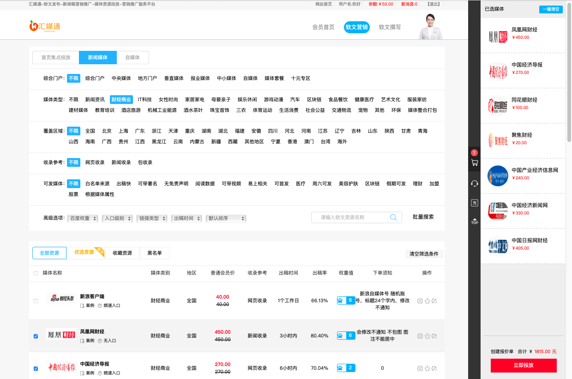The width and height of the screenshot is (572, 379).
Task: Click the paw weight icon in the 中国经济导报 row
Action: point(340,368)
